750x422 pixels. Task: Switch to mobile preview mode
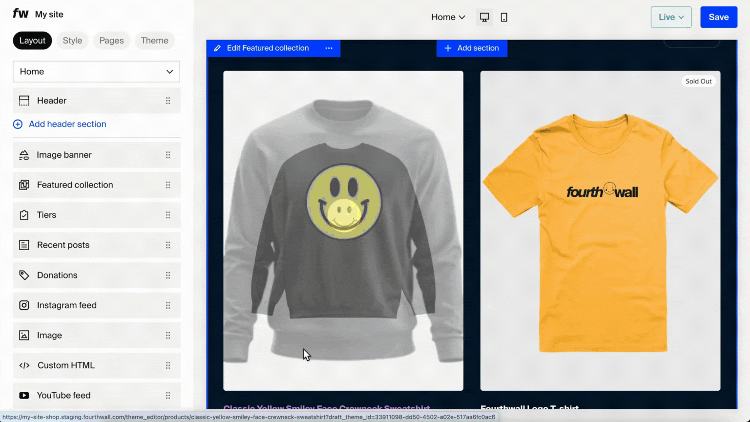503,17
